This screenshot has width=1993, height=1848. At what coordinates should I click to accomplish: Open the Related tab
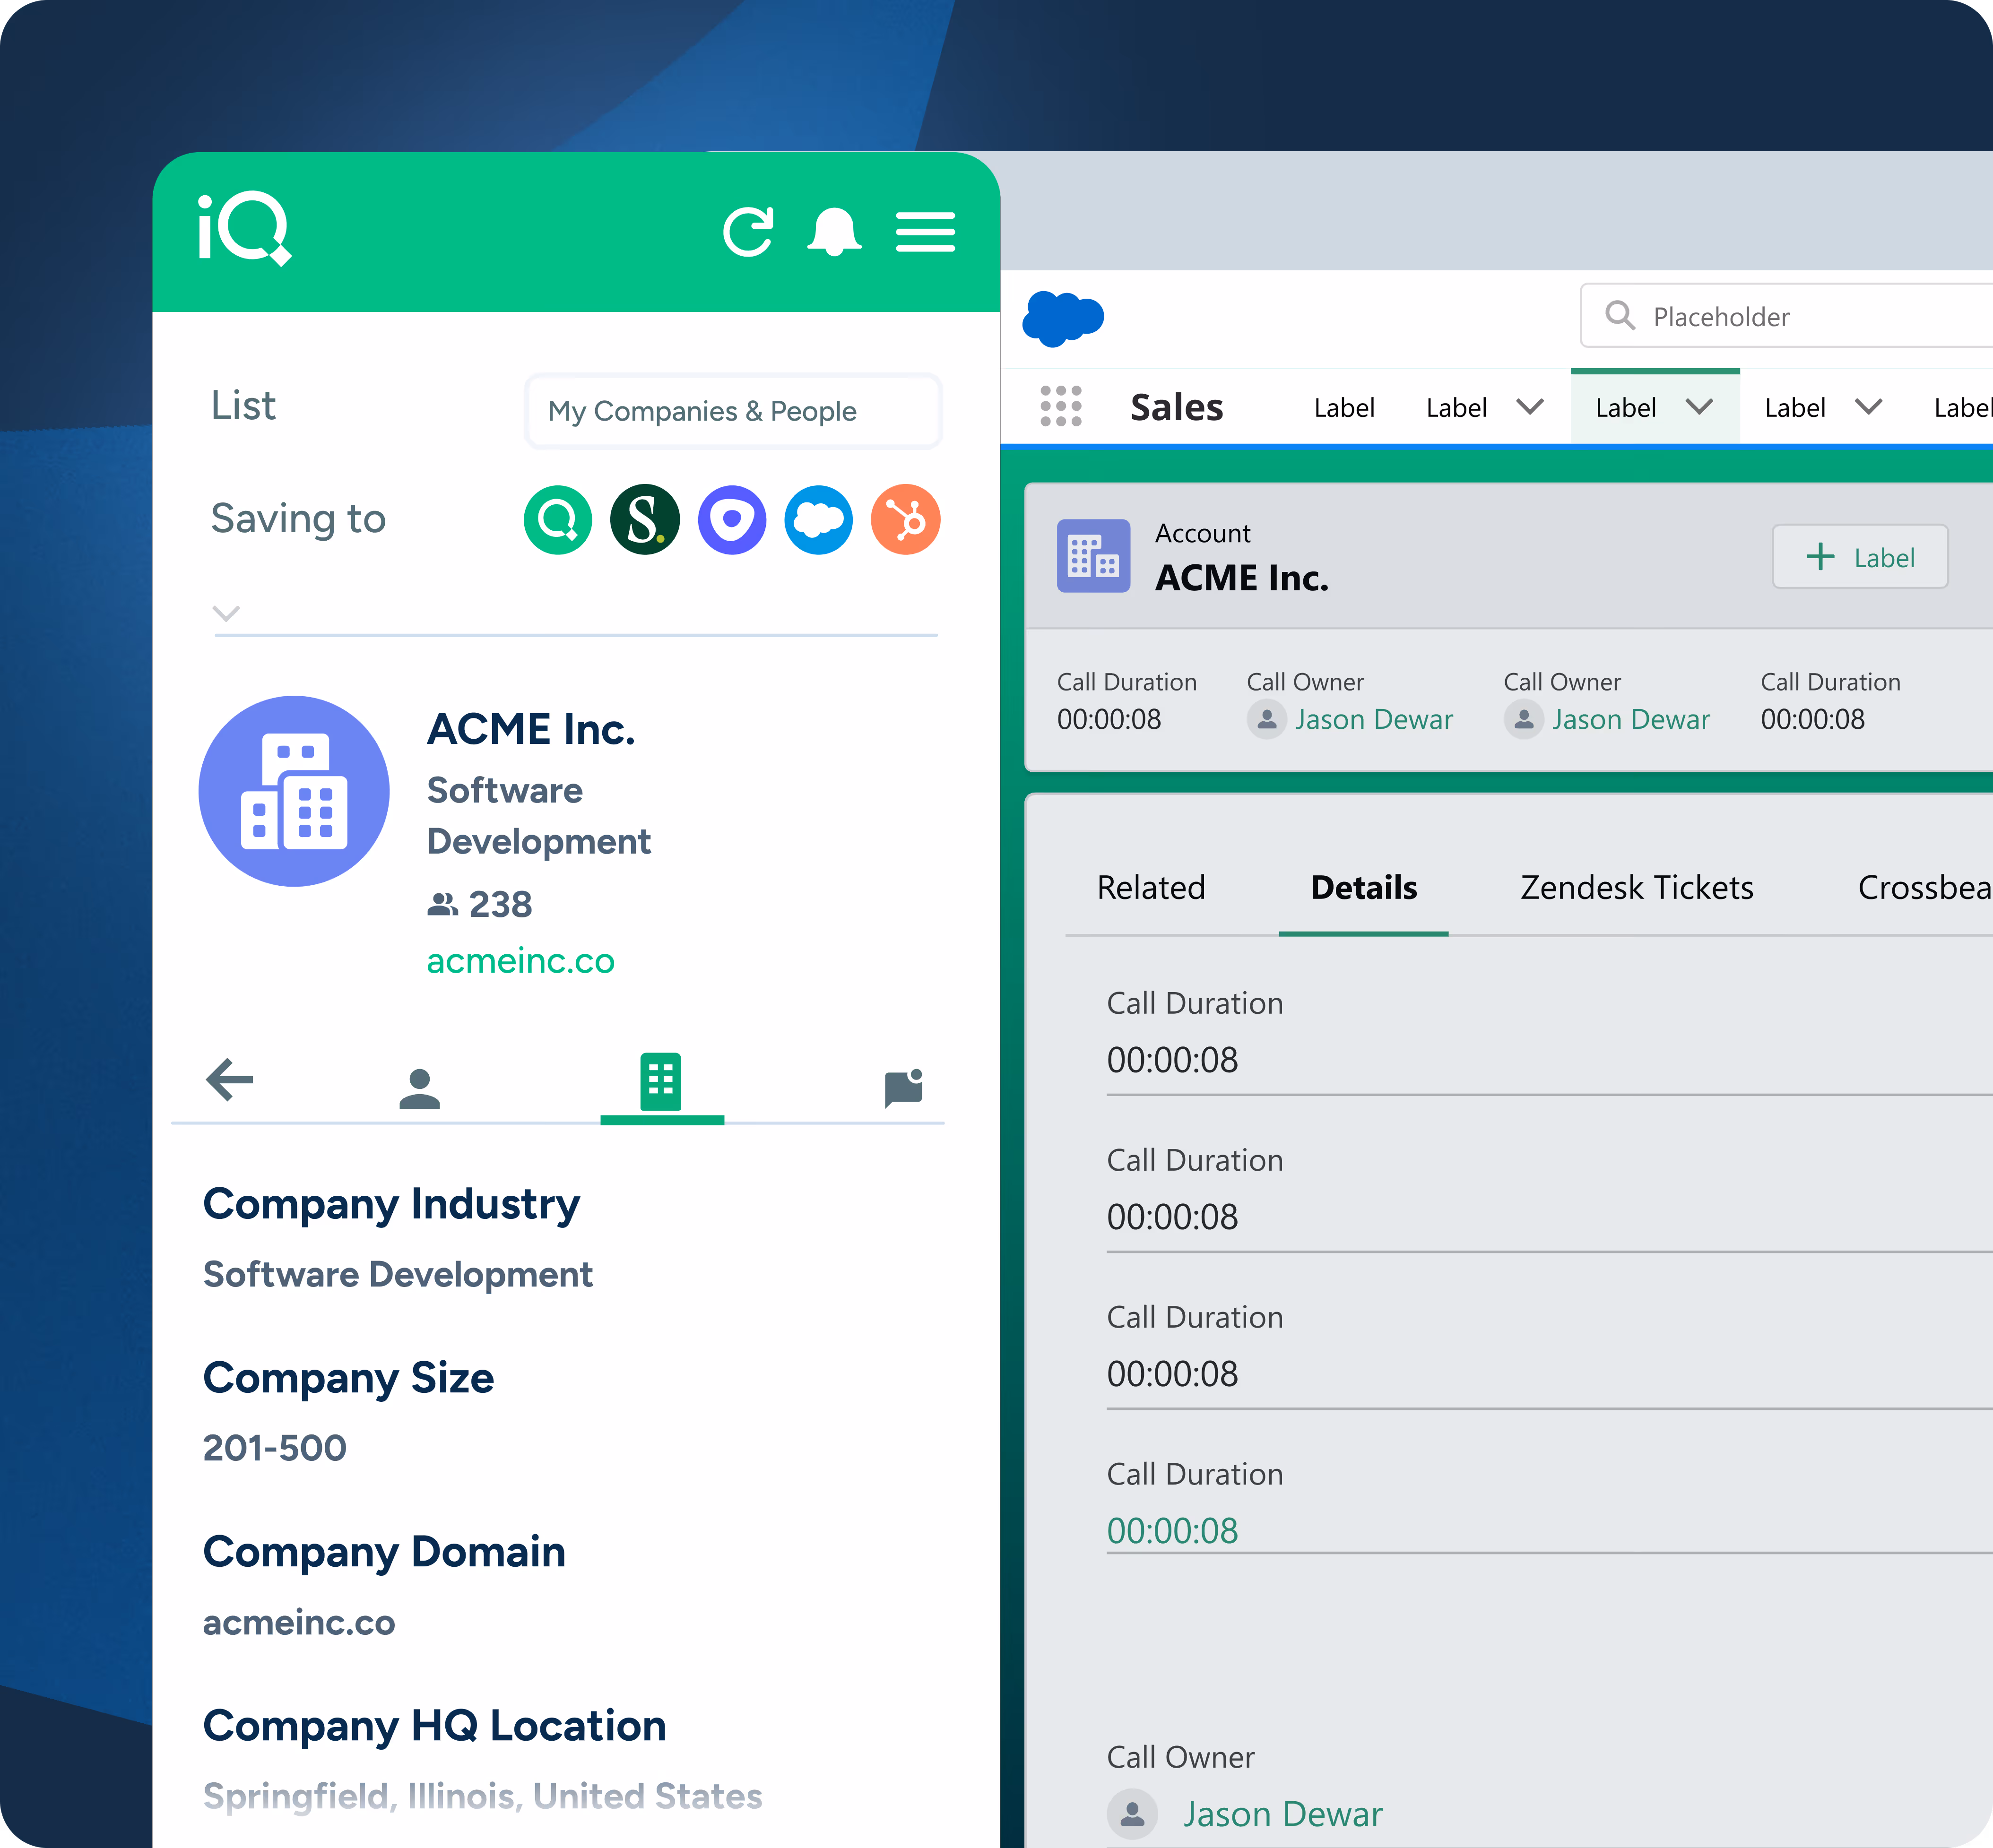coord(1151,888)
